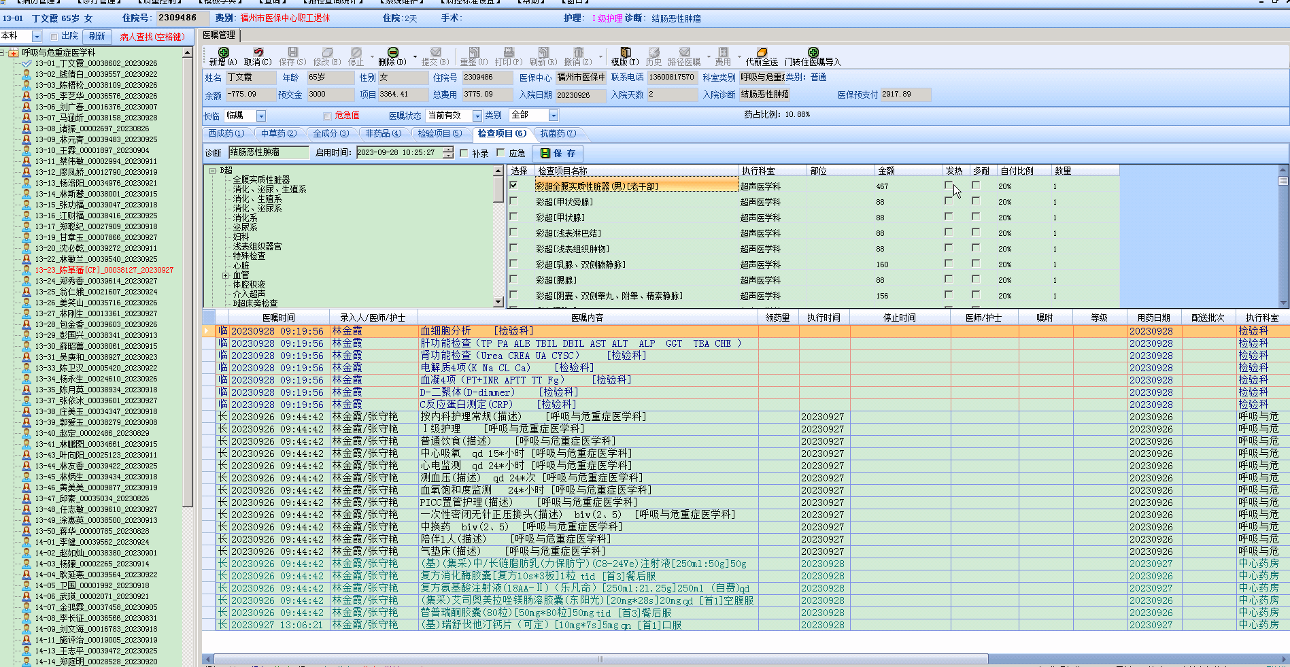This screenshot has width=1290, height=667.
Task: Open the 长临 dropdown showing 临嘱
Action: click(x=261, y=116)
